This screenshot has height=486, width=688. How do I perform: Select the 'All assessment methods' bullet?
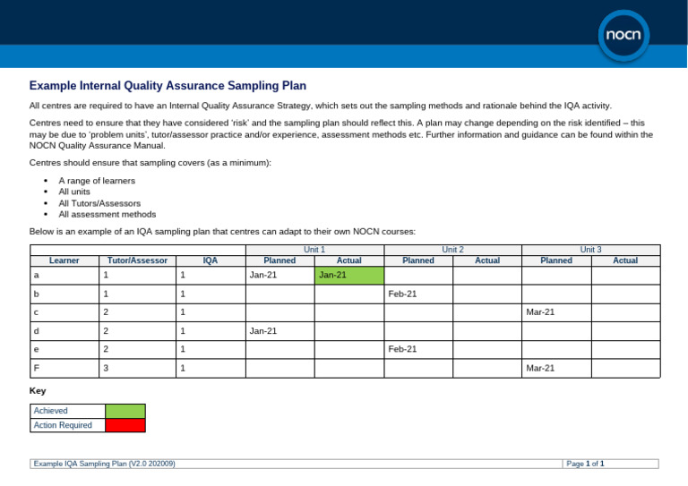[x=107, y=214]
